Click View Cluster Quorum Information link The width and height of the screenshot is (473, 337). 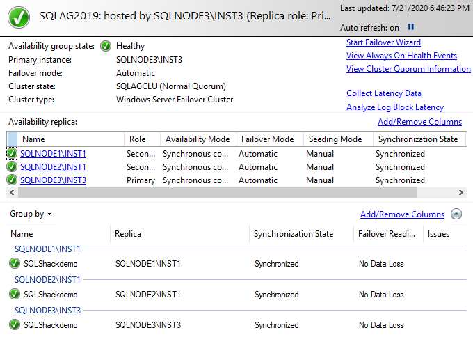[x=408, y=69]
